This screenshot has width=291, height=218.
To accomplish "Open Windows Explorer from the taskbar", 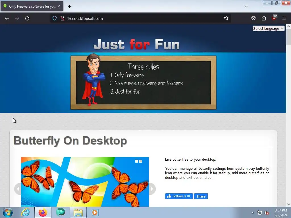I will [x=78, y=212].
